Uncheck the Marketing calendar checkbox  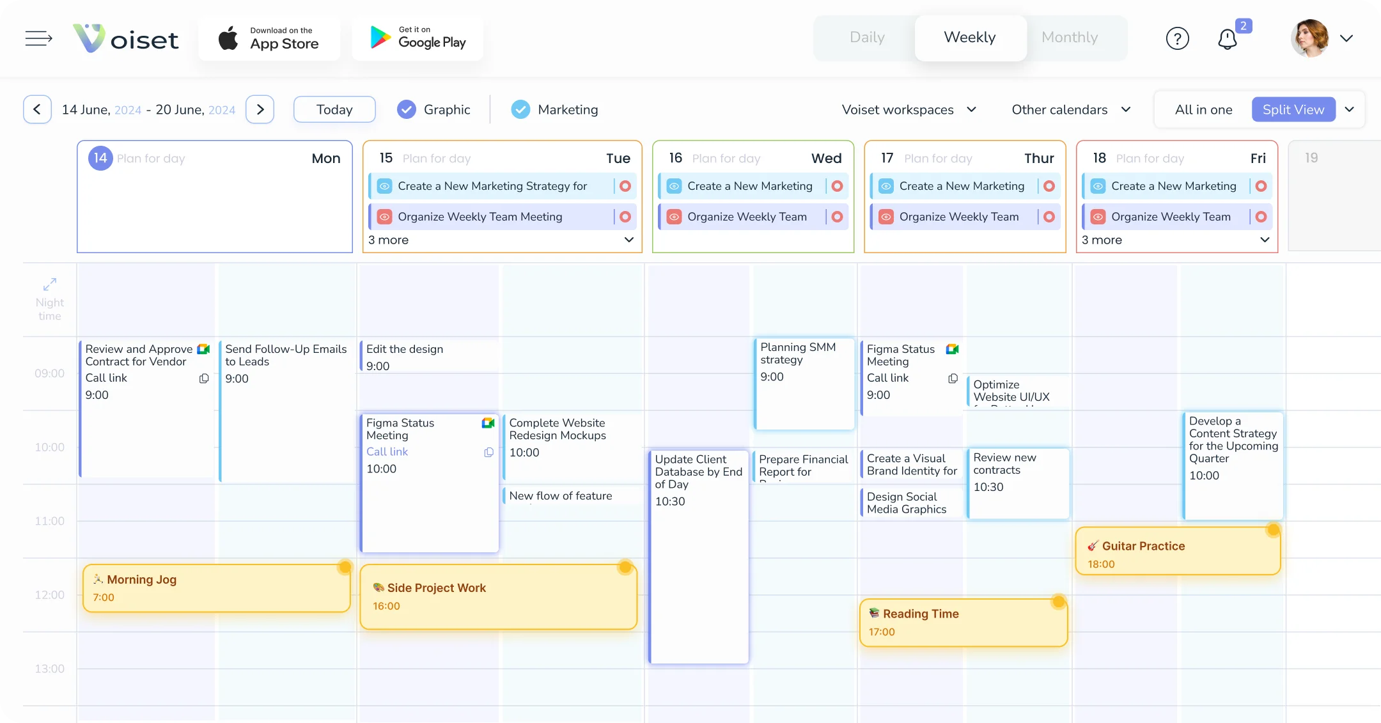[520, 109]
